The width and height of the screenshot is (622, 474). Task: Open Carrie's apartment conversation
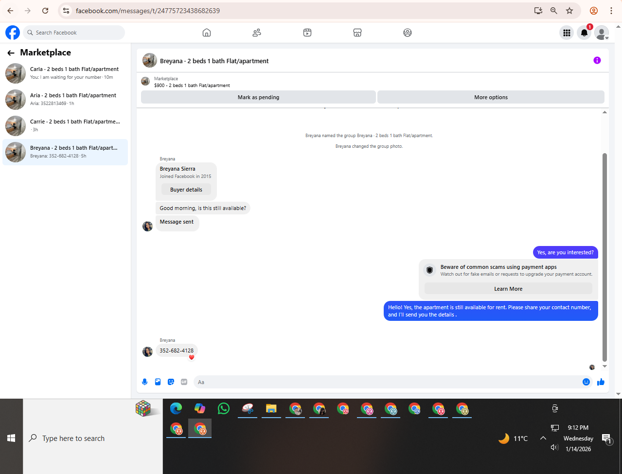tap(65, 126)
